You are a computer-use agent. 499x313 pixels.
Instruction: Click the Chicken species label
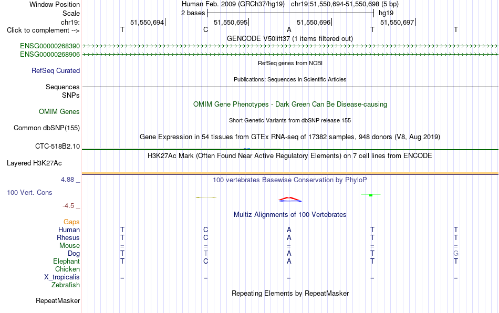coord(67,269)
